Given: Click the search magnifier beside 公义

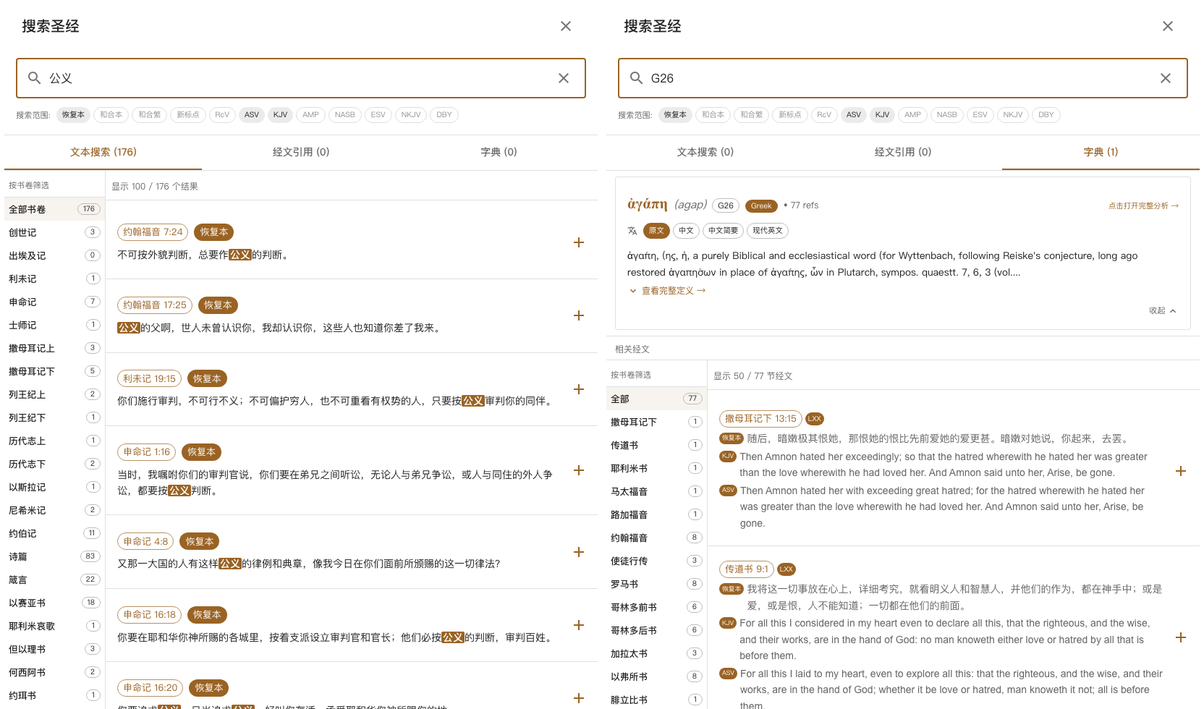Looking at the screenshot, I should point(34,77).
